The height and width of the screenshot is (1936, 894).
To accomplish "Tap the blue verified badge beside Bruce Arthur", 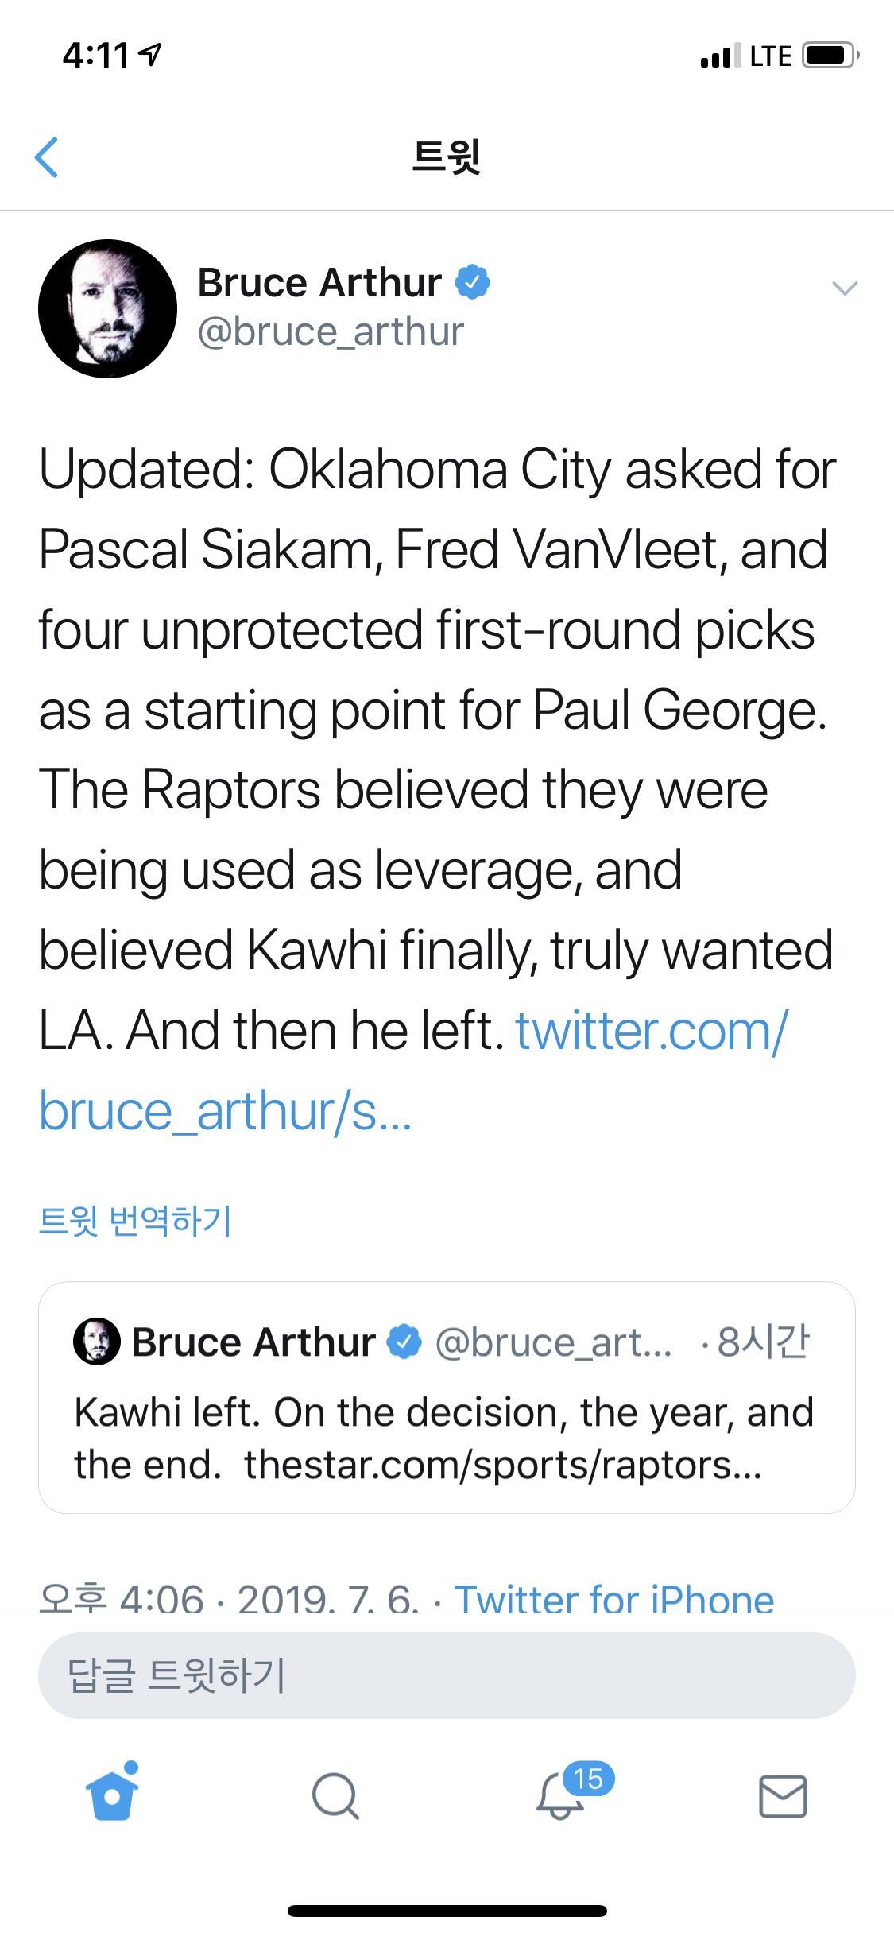I will tap(472, 282).
